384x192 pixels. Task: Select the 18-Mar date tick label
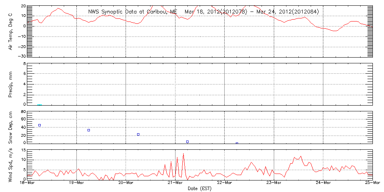[x=28, y=184]
